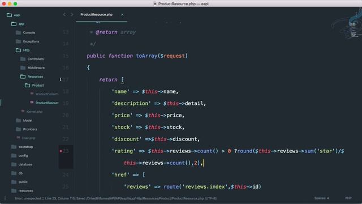The width and height of the screenshot is (362, 204).
Task: Click the line 17 fold bracket
Action: tap(61, 79)
